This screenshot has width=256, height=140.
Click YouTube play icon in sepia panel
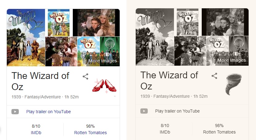coord(144,111)
